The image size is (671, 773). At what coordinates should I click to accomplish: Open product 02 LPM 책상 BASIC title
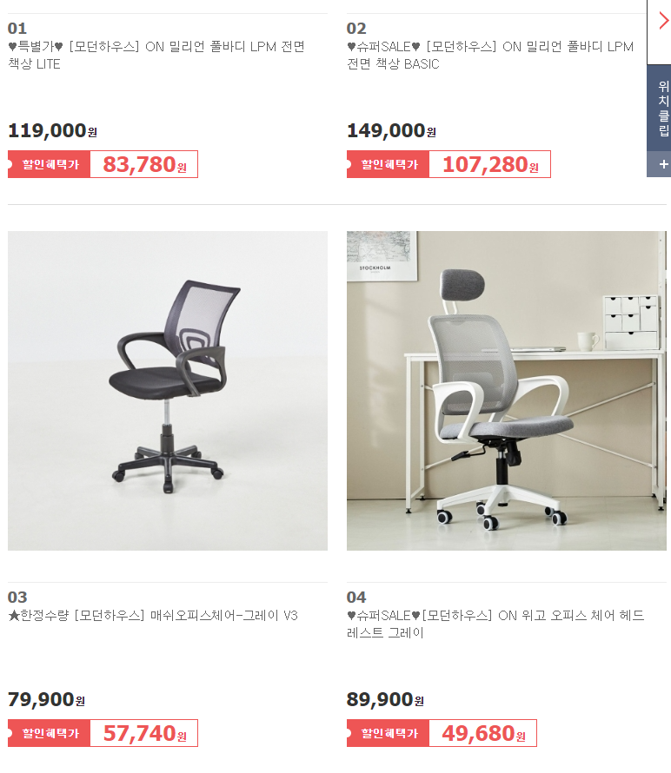[x=490, y=56]
